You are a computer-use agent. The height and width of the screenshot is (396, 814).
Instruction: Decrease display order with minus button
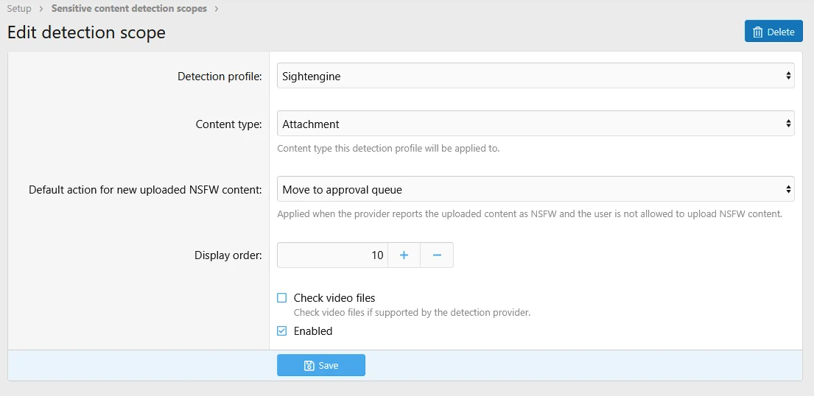click(437, 255)
